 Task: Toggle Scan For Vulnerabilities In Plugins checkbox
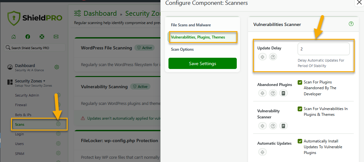[300, 109]
